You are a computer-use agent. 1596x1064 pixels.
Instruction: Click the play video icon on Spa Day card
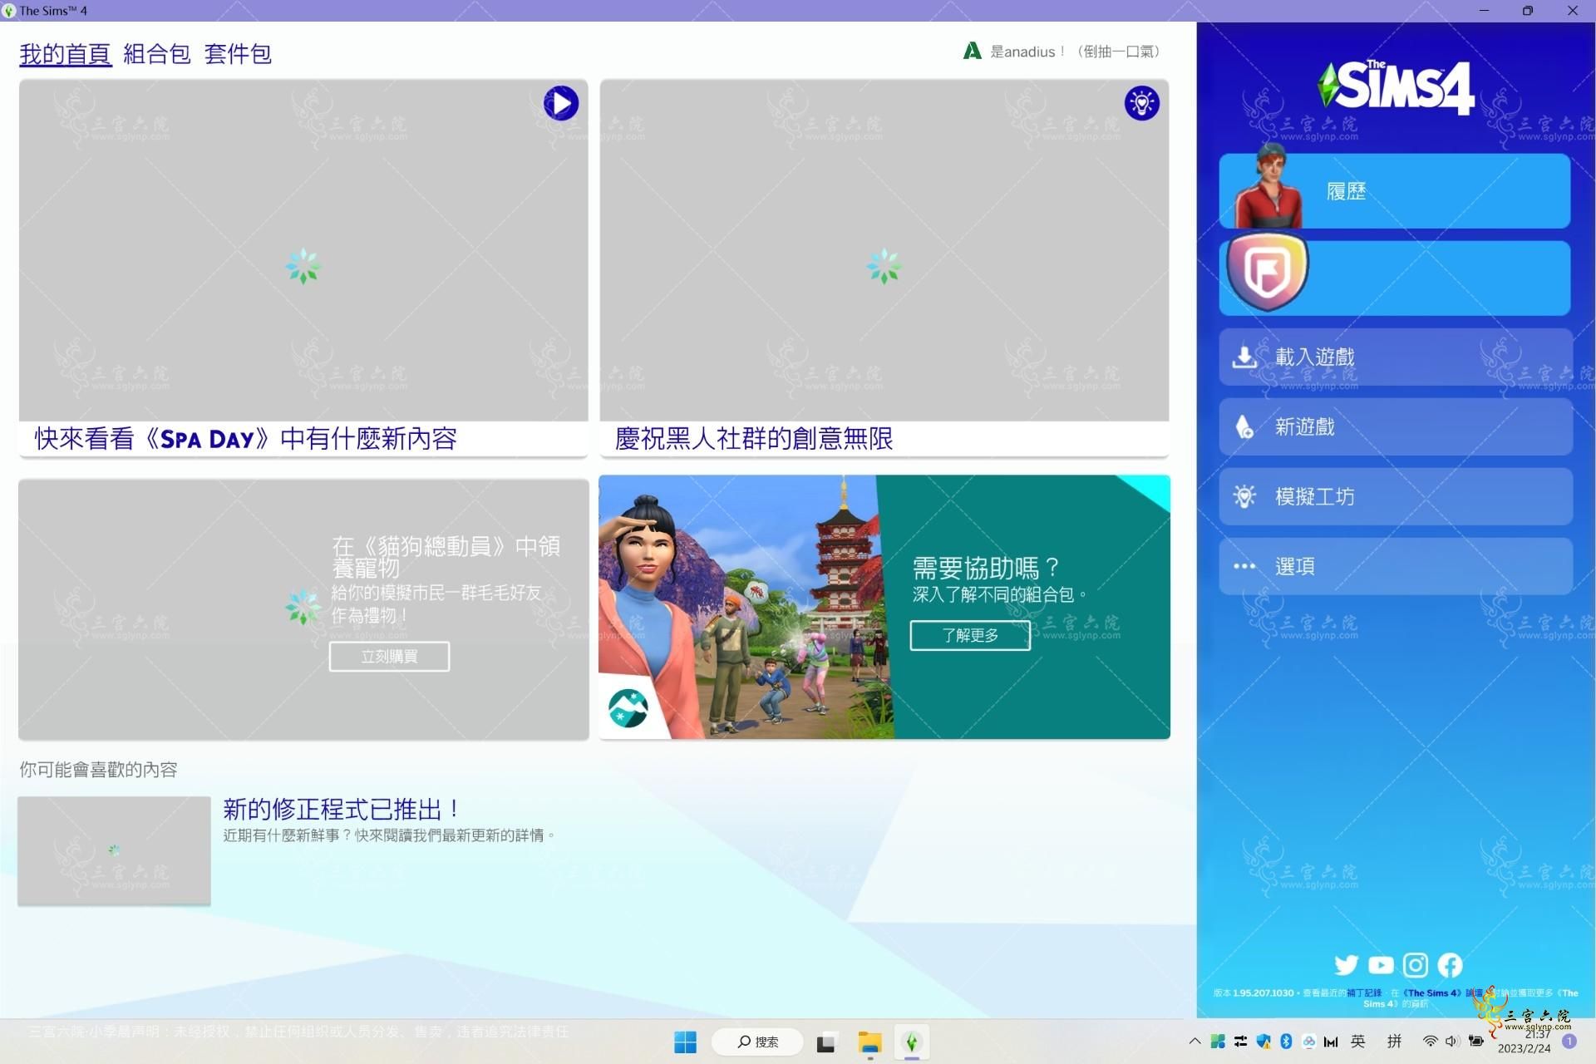pyautogui.click(x=561, y=103)
